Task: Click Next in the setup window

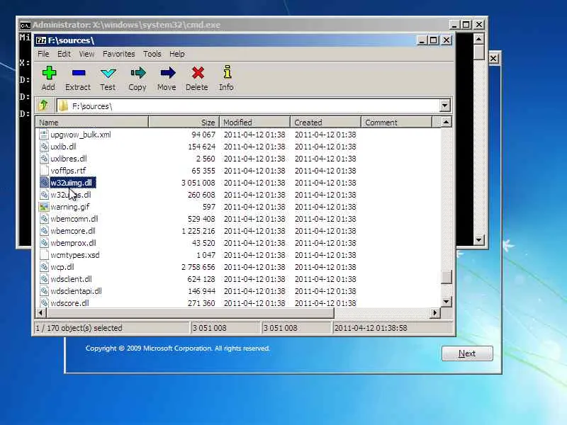Action: (467, 353)
